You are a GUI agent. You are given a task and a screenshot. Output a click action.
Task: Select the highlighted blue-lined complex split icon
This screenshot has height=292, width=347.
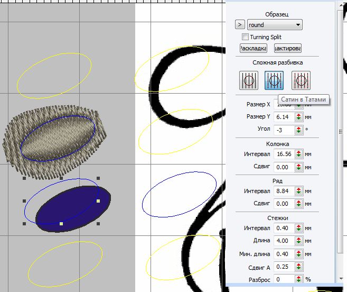[275, 80]
